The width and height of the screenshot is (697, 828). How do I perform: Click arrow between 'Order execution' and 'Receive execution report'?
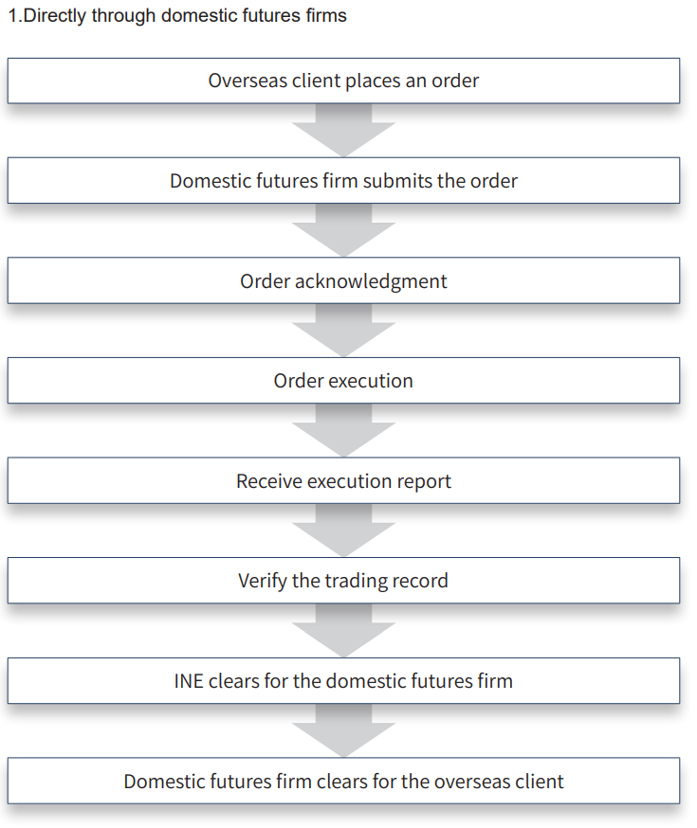pyautogui.click(x=343, y=431)
